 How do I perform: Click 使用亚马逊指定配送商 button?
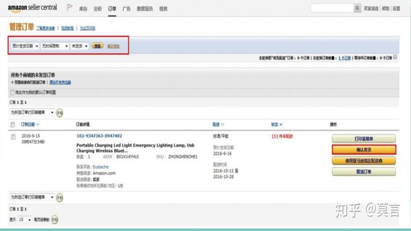coord(364,161)
